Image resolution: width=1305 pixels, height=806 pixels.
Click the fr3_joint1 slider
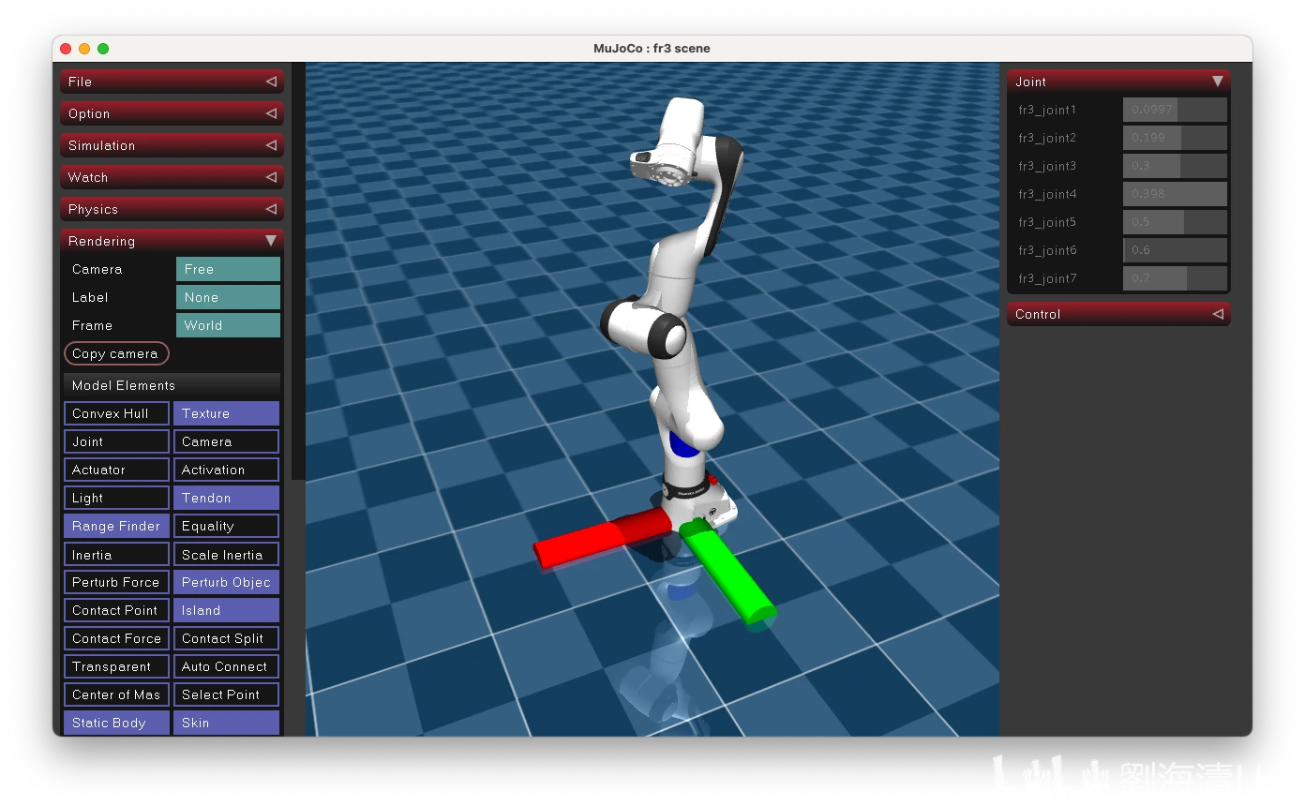(x=1175, y=110)
